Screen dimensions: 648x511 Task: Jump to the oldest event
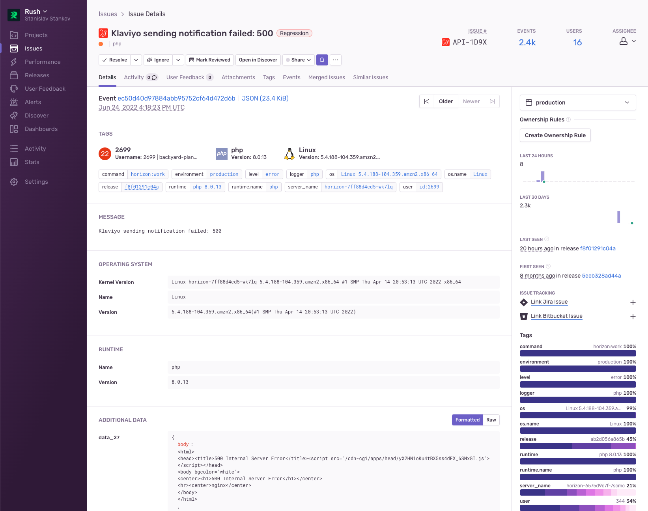(x=427, y=101)
